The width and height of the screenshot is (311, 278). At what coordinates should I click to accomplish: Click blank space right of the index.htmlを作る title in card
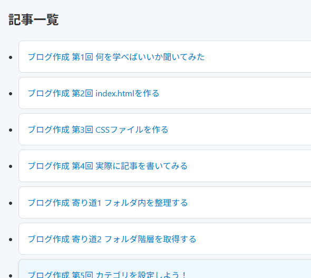235,93
